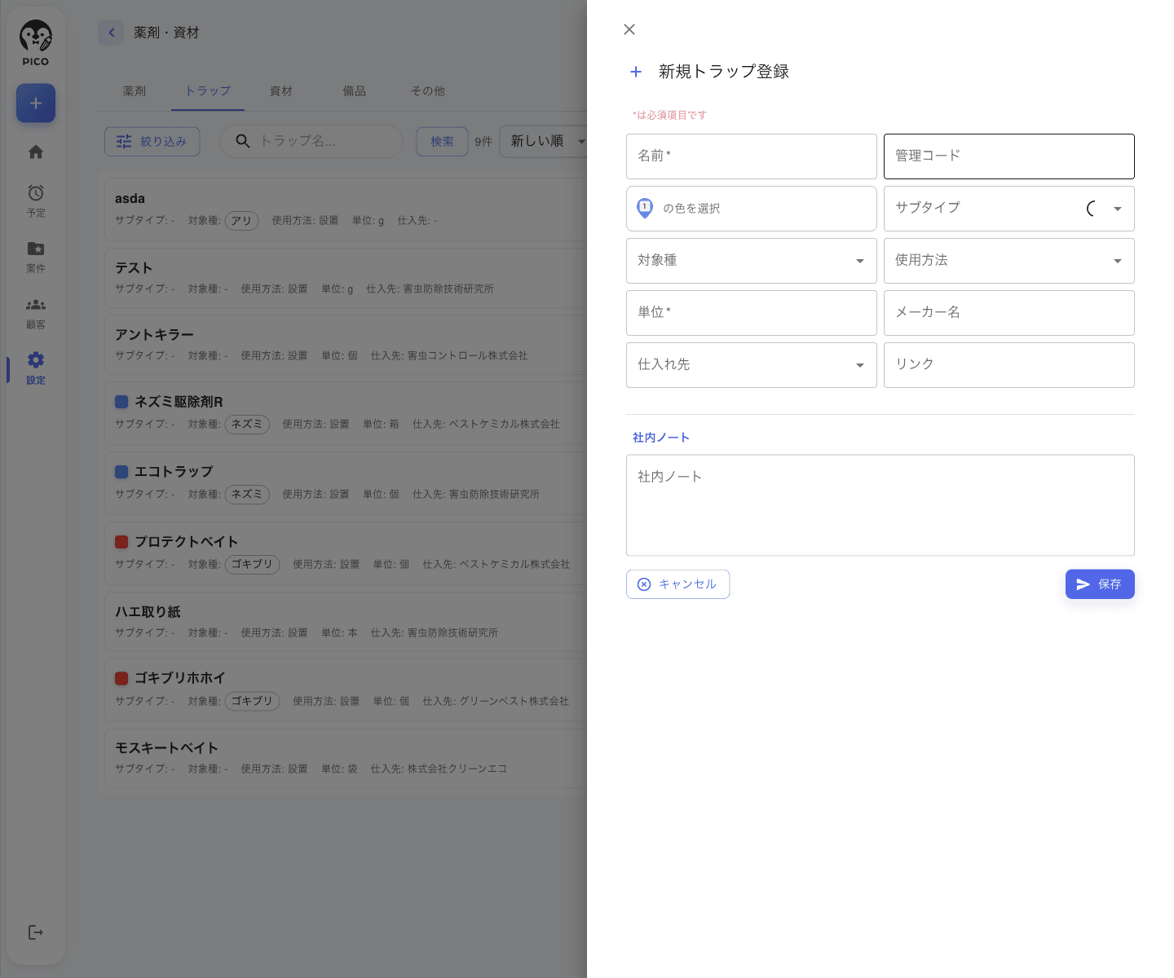Switch to the 薬剤 tab
1174x978 pixels.
[x=135, y=91]
